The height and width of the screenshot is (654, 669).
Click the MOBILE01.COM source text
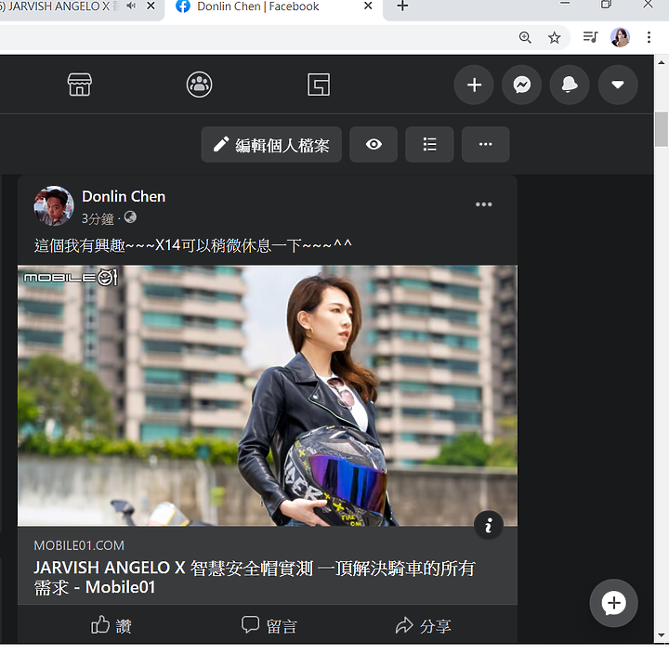click(79, 545)
